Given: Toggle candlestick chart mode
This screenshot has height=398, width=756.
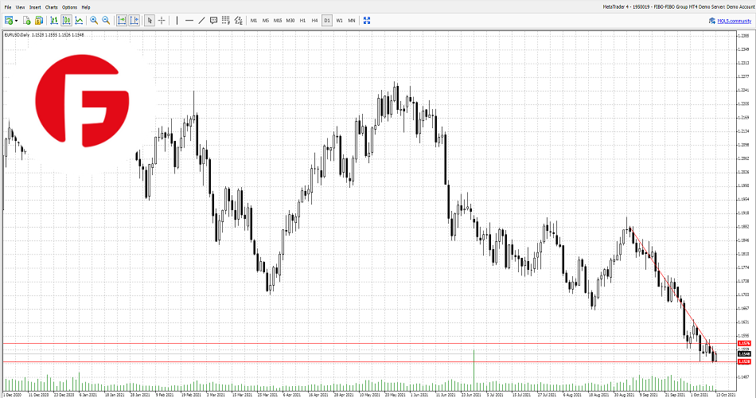Looking at the screenshot, I should coord(65,20).
